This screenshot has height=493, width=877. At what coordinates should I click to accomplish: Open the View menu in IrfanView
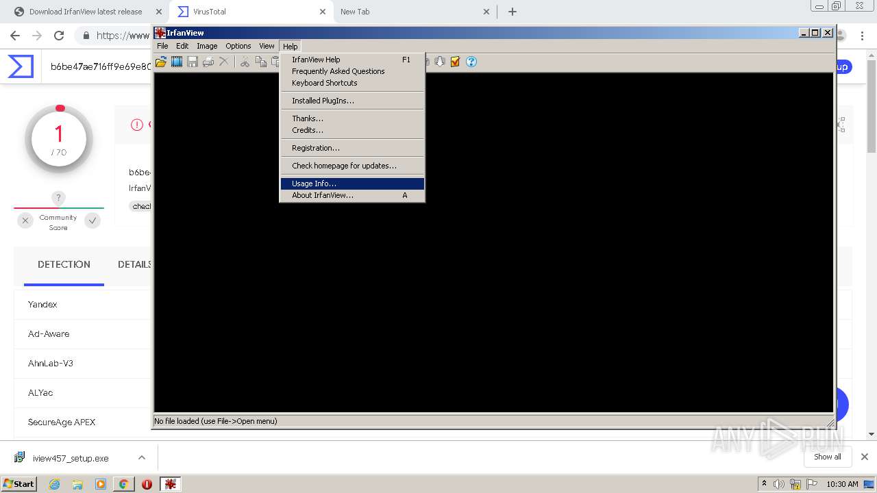coord(267,46)
